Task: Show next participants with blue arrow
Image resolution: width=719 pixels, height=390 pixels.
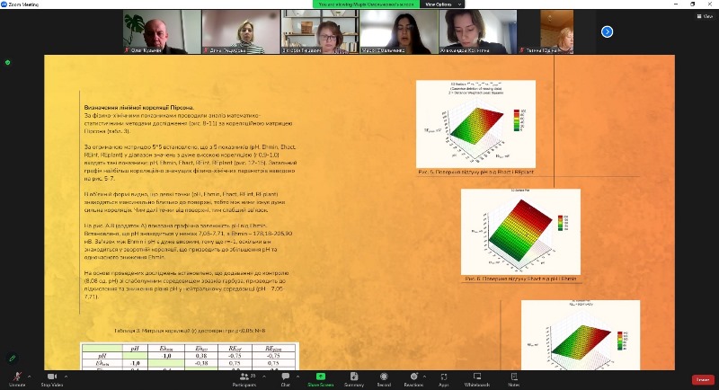Action: (608, 31)
